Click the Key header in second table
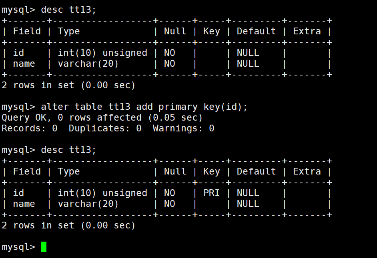 tap(211, 172)
